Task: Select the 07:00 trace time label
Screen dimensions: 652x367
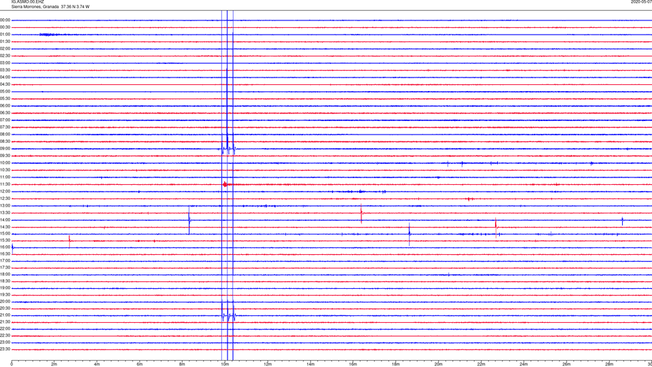Action: pyautogui.click(x=5, y=120)
